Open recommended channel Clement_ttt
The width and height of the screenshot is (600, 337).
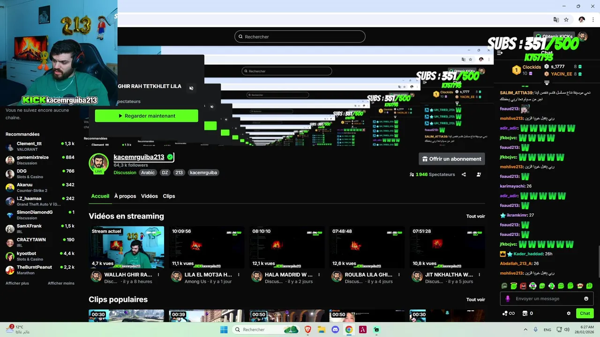[40, 146]
